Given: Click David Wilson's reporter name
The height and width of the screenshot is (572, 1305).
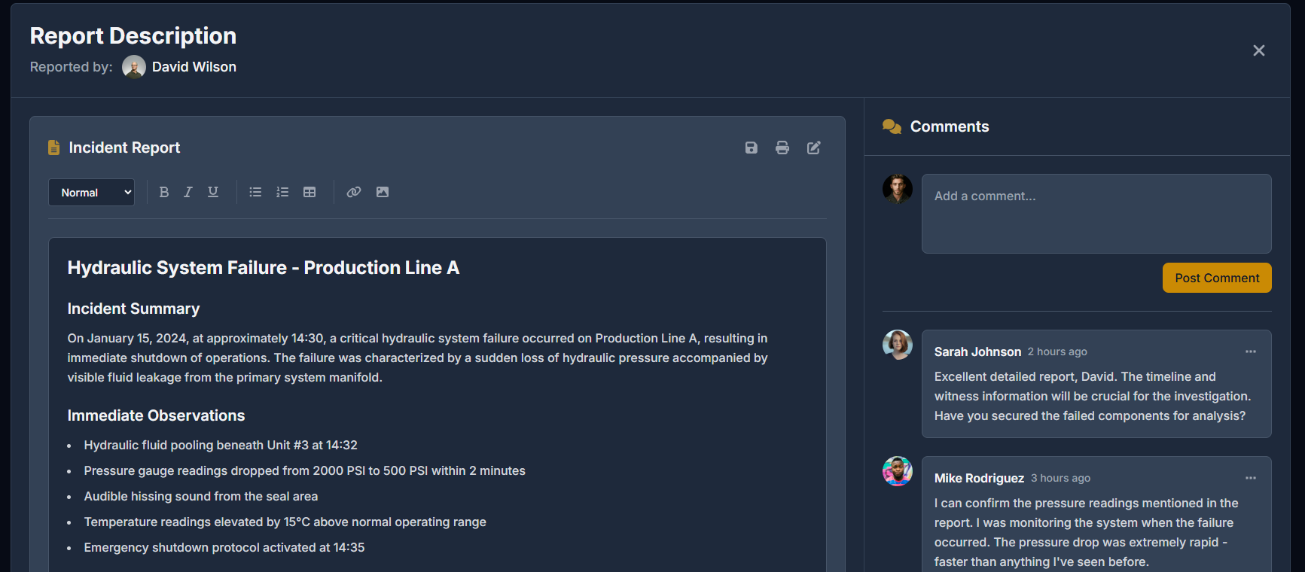Looking at the screenshot, I should click(194, 67).
